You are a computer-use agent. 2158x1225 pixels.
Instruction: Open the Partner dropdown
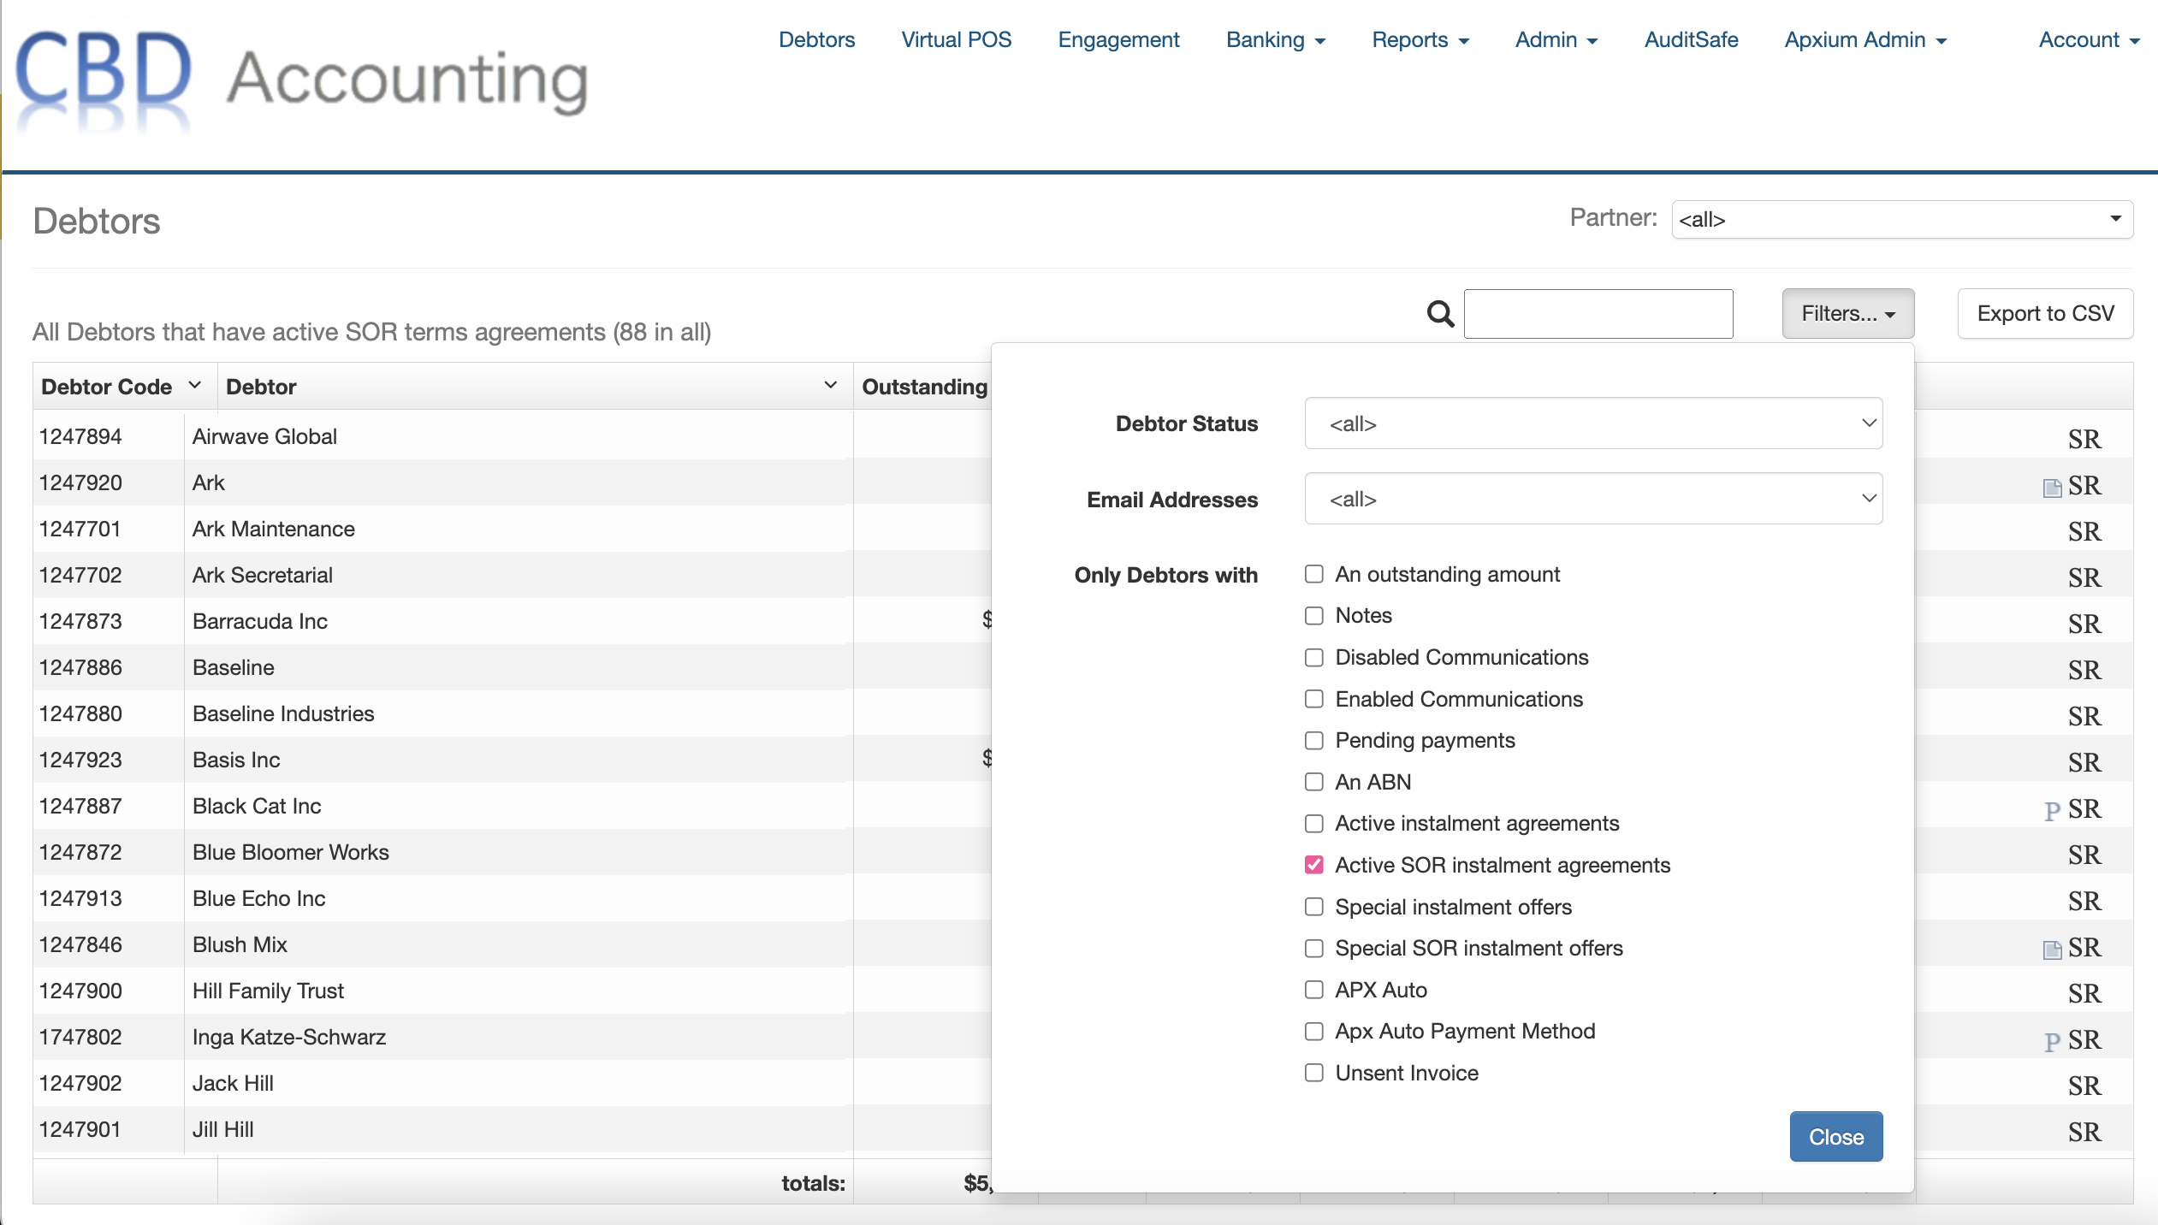[x=1902, y=220]
